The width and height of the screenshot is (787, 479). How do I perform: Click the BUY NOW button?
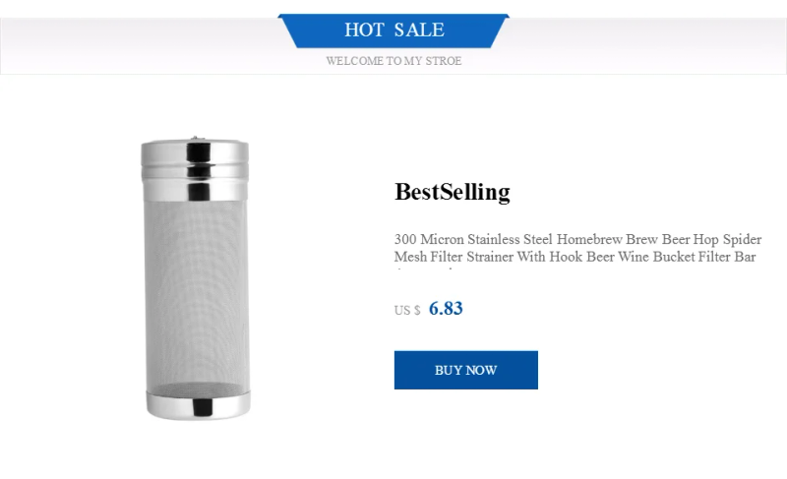(465, 370)
